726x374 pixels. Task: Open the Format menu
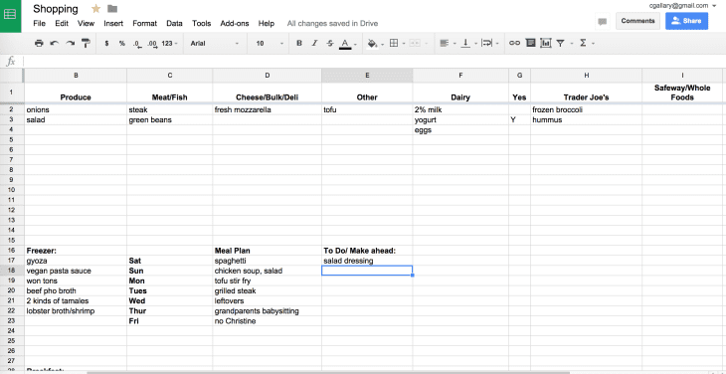(x=145, y=23)
